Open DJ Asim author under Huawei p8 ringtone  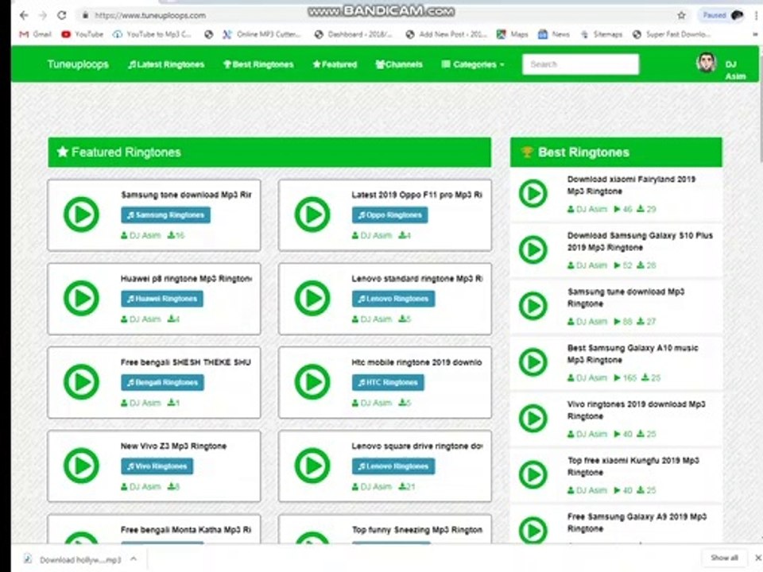click(141, 319)
